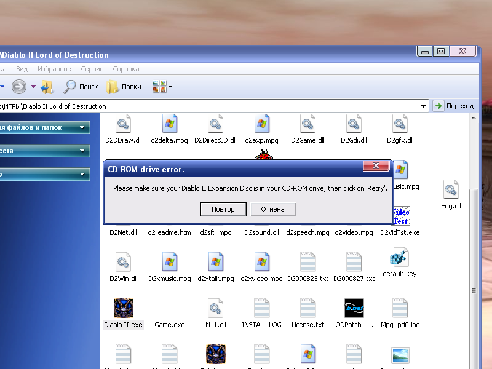Select the d2delta.mpq file icon
Viewport: 492px width, 369px height.
(170, 124)
